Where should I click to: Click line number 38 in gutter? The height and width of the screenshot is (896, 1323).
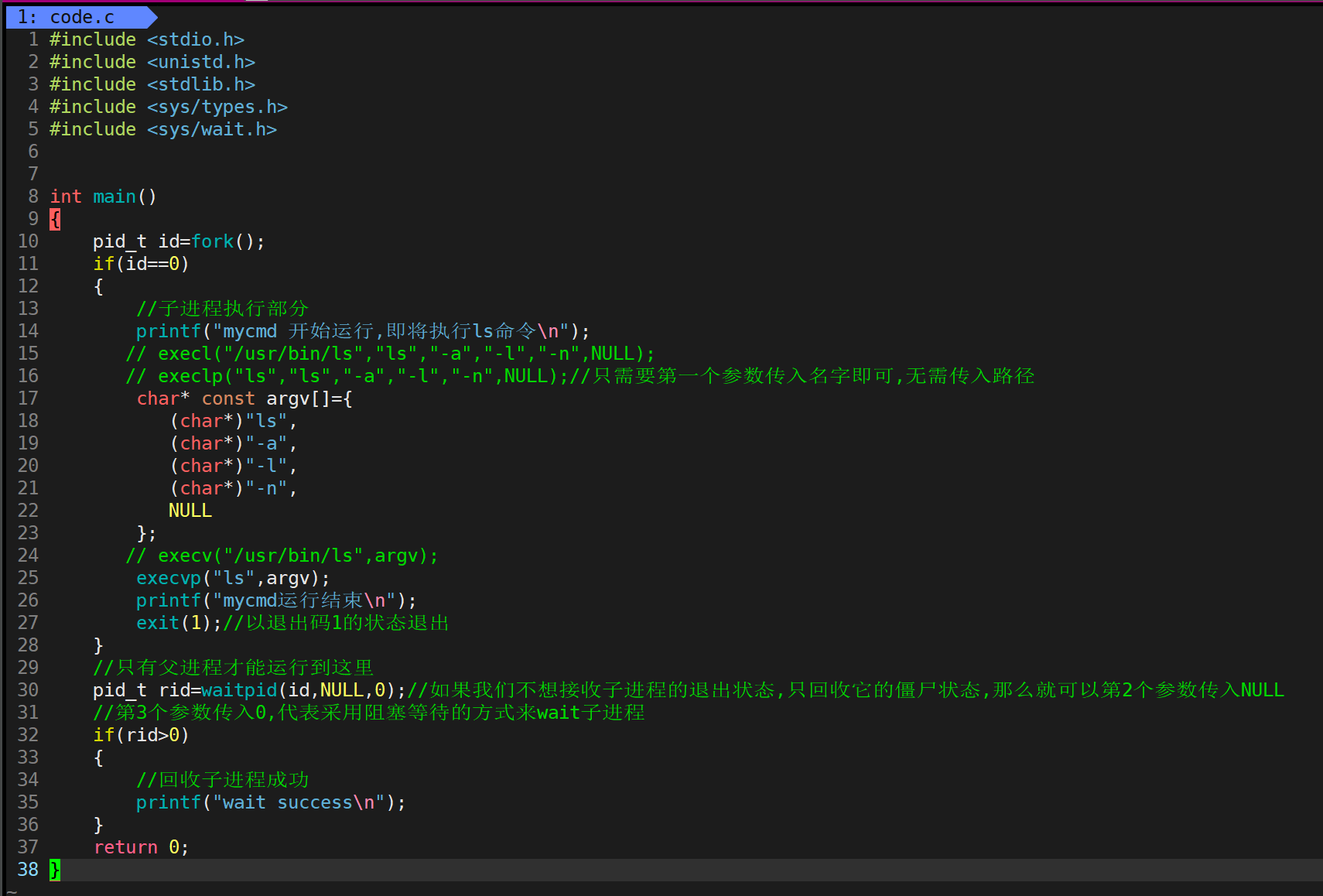click(28, 870)
